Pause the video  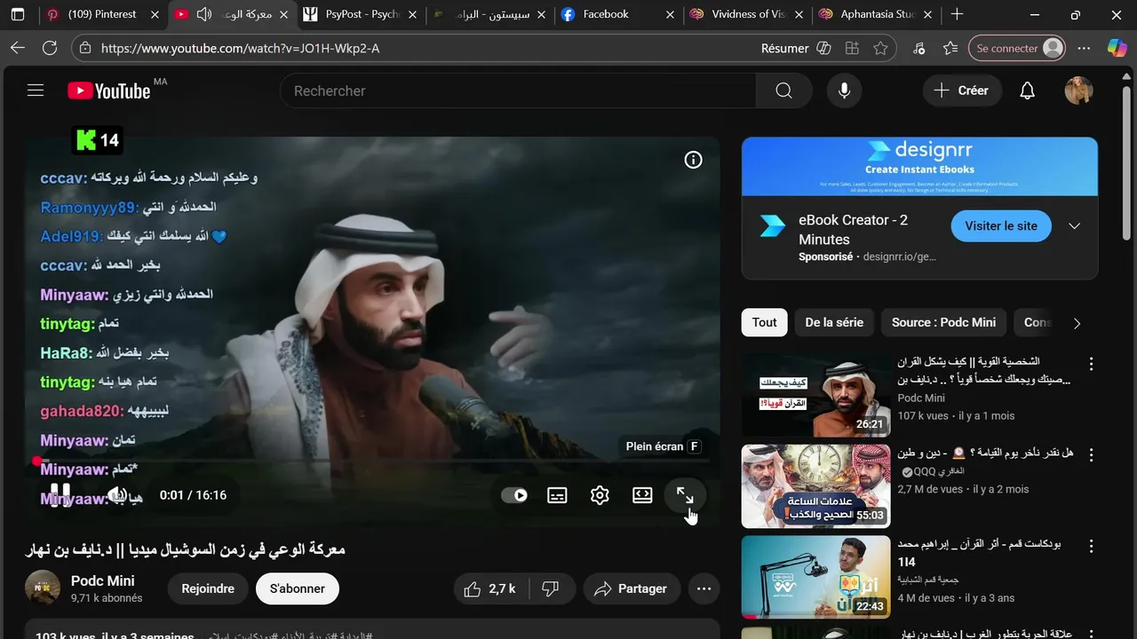click(60, 494)
